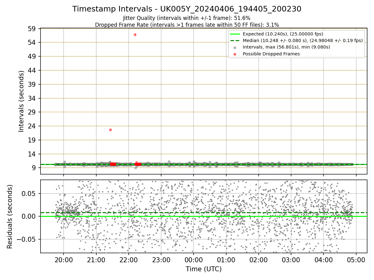Click the solid green expected-line sample in legend
This screenshot has height=280, width=374.
pyautogui.click(x=235, y=34)
